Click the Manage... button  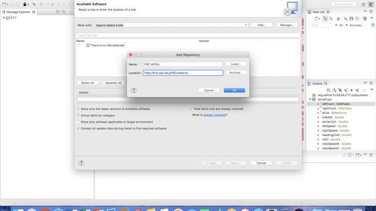[287, 25]
